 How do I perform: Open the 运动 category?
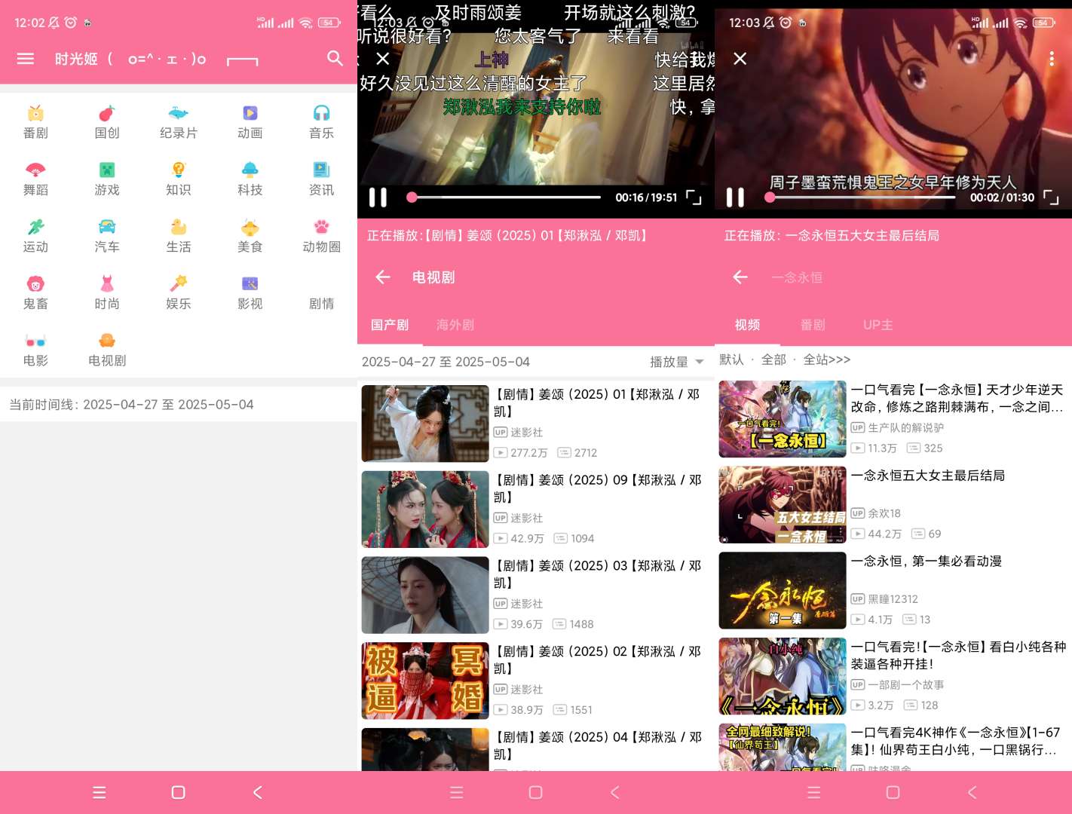pyautogui.click(x=35, y=237)
